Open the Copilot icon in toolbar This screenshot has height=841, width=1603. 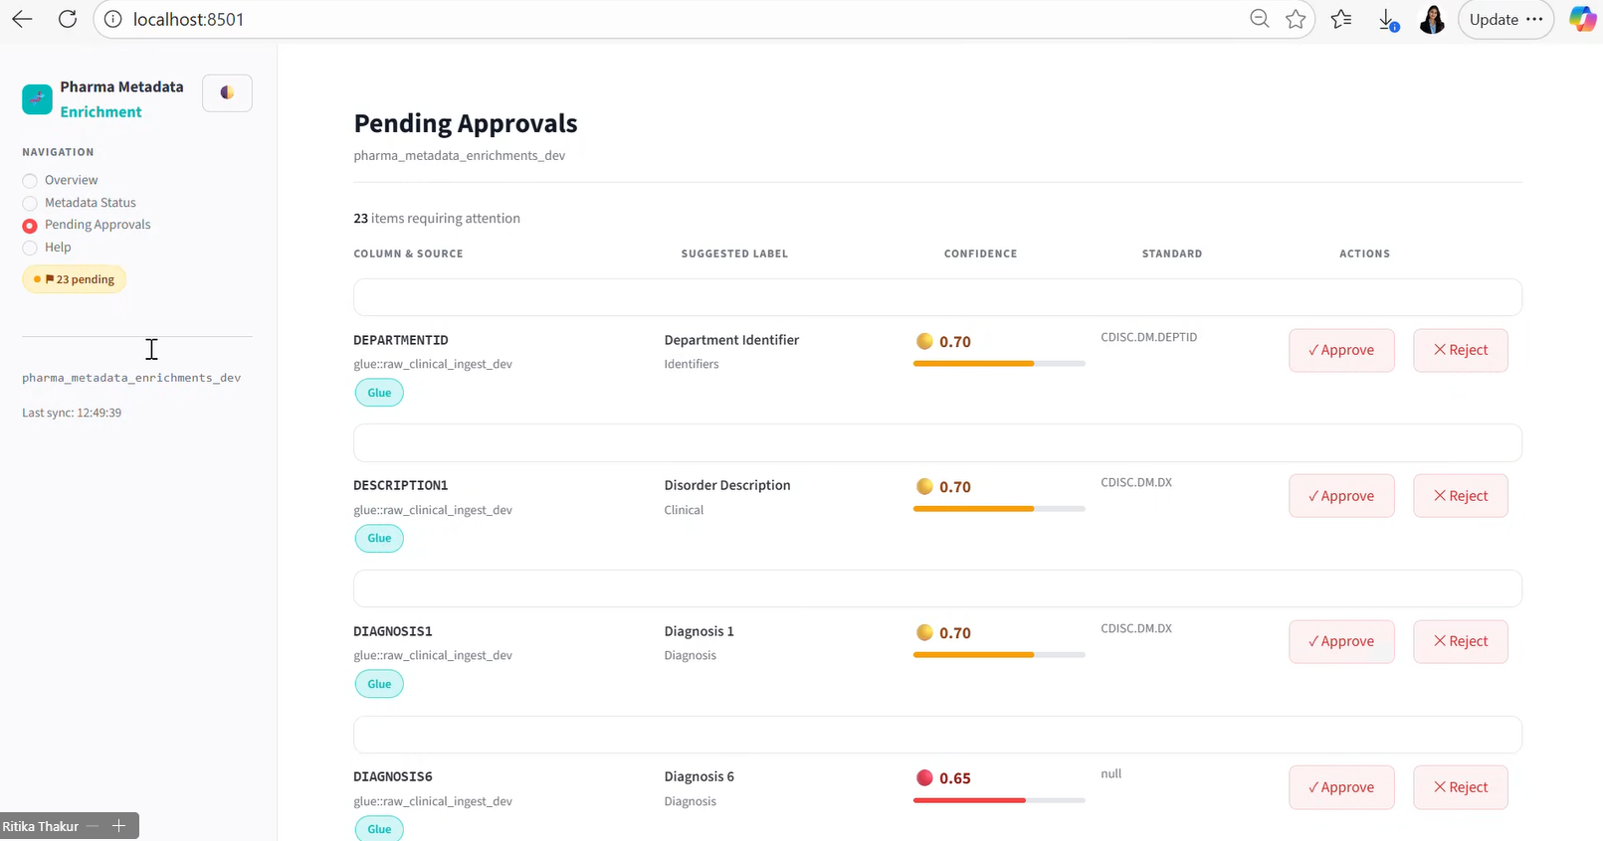(1582, 19)
